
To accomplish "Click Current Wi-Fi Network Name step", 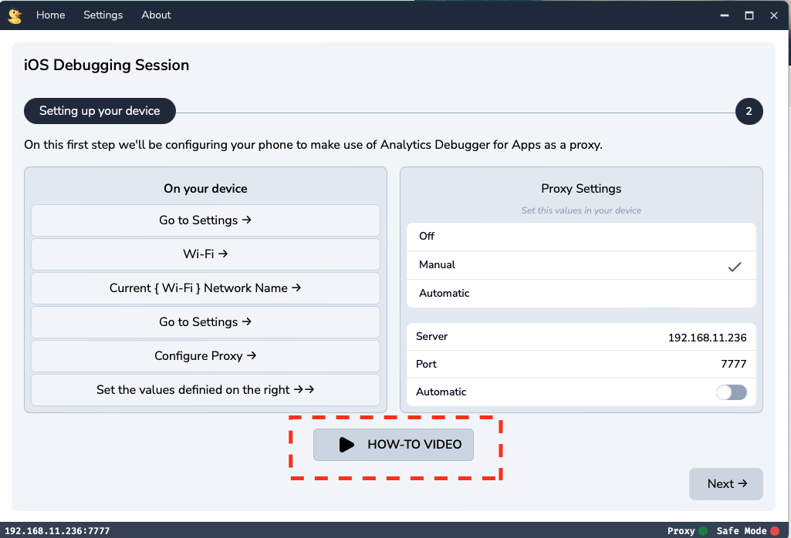I will tap(205, 288).
